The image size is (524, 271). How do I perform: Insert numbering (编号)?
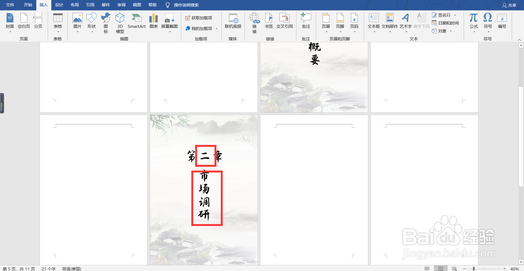coord(502,21)
